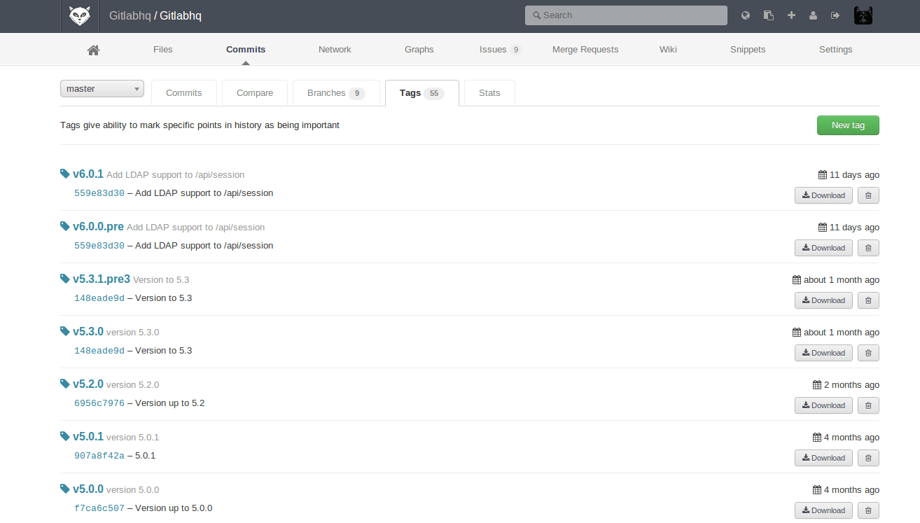Screen dimensions: 920x523
Task: Click the trash icon next to v5.0.0
Action: pyautogui.click(x=868, y=510)
